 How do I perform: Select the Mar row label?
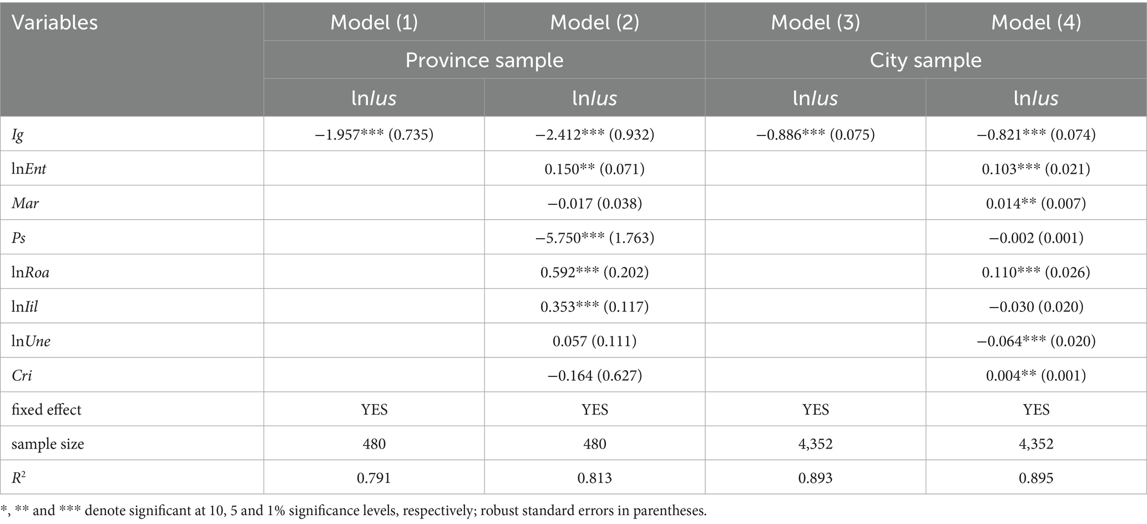(x=26, y=204)
